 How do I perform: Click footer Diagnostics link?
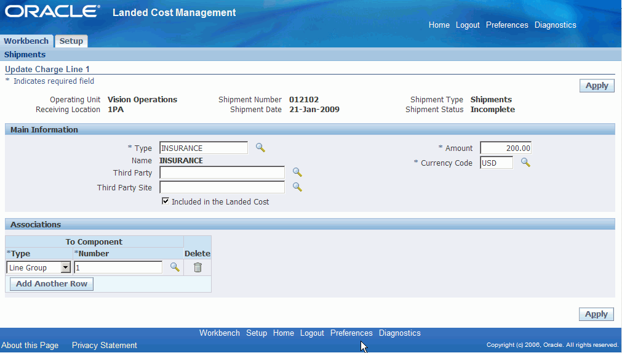point(399,333)
